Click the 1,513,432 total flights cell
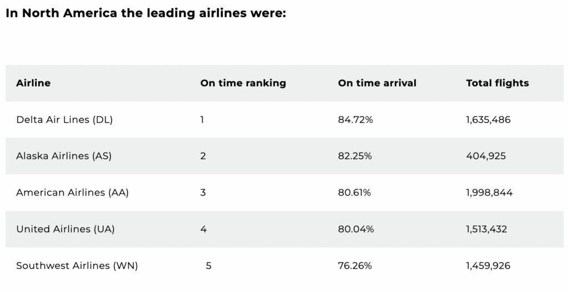 486,229
